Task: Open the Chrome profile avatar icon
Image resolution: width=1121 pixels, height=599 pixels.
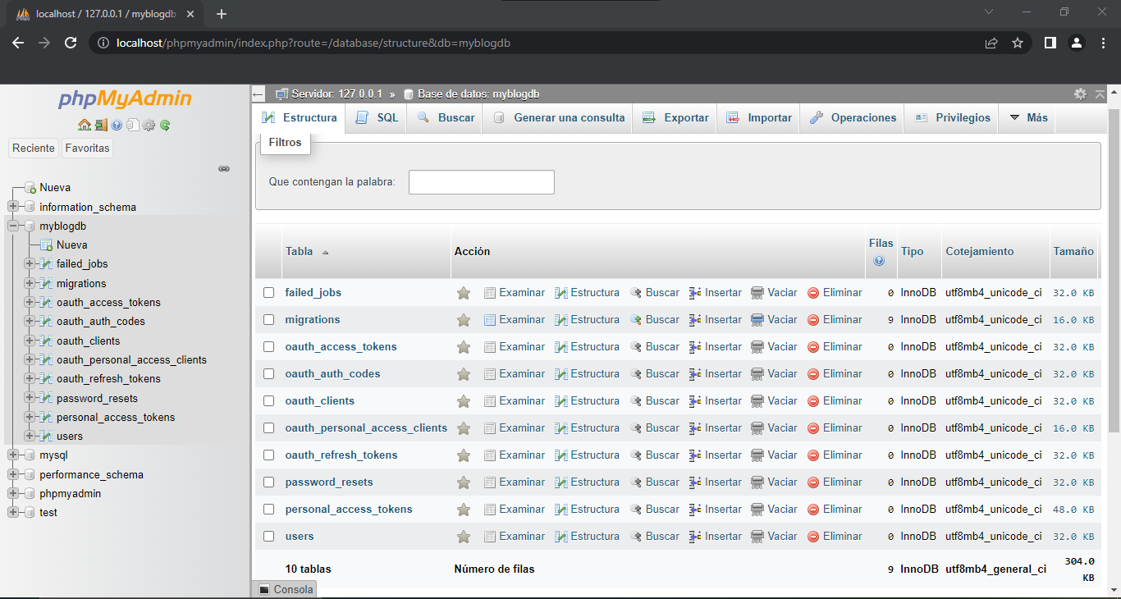Action: click(x=1078, y=43)
